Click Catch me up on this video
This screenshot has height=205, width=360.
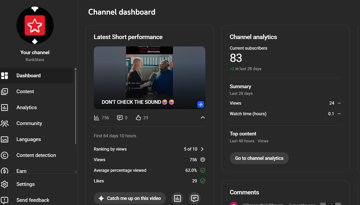130,198
